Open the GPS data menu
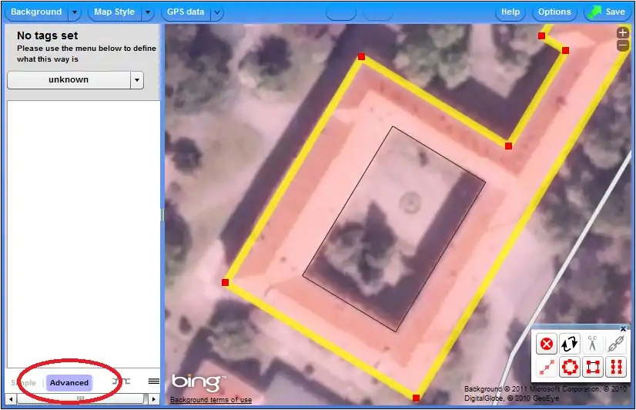 (x=186, y=12)
